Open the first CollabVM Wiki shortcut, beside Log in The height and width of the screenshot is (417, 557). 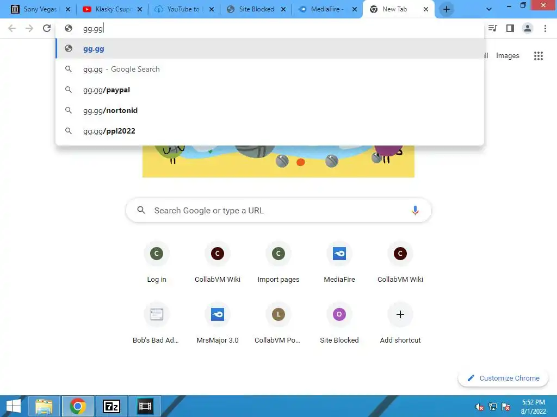pyautogui.click(x=218, y=262)
